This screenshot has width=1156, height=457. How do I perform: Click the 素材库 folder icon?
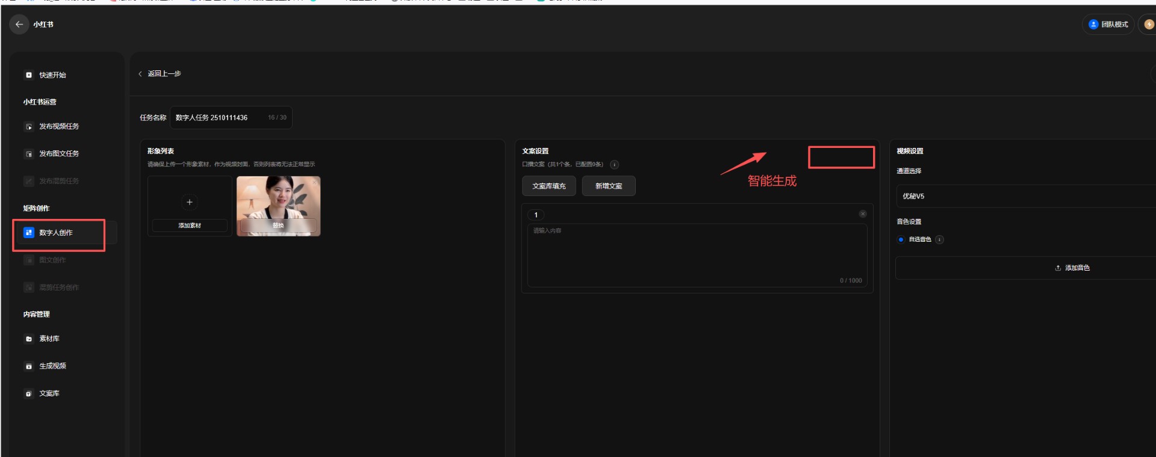(x=29, y=339)
